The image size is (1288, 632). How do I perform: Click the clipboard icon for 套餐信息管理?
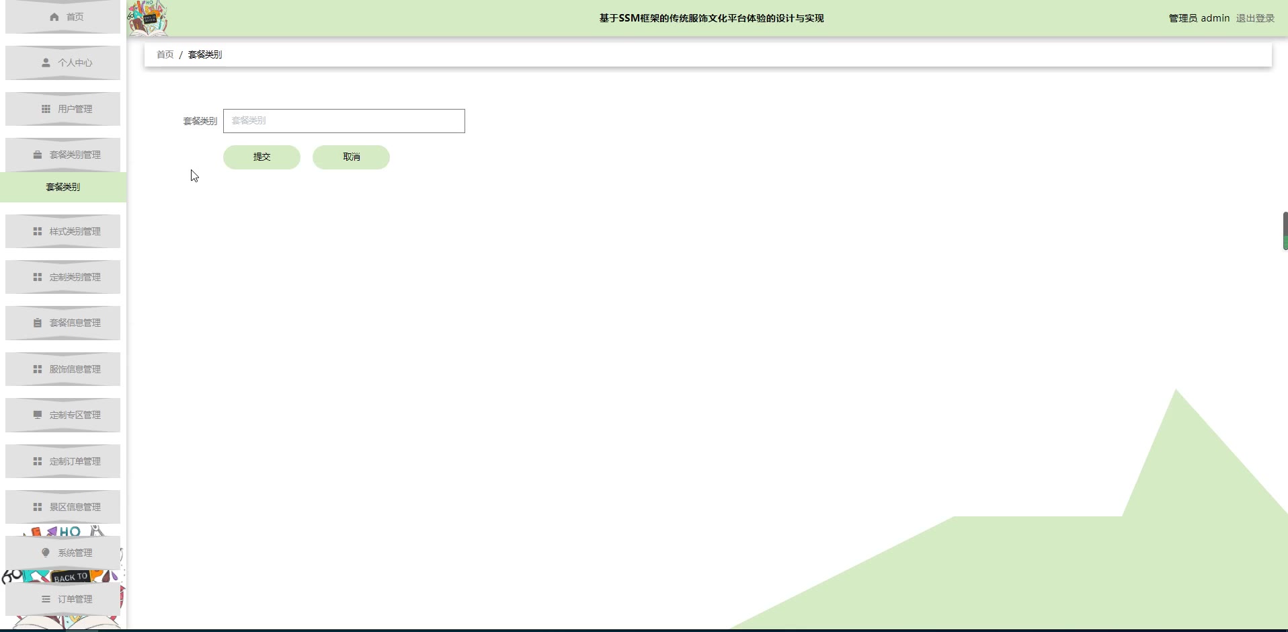click(38, 323)
